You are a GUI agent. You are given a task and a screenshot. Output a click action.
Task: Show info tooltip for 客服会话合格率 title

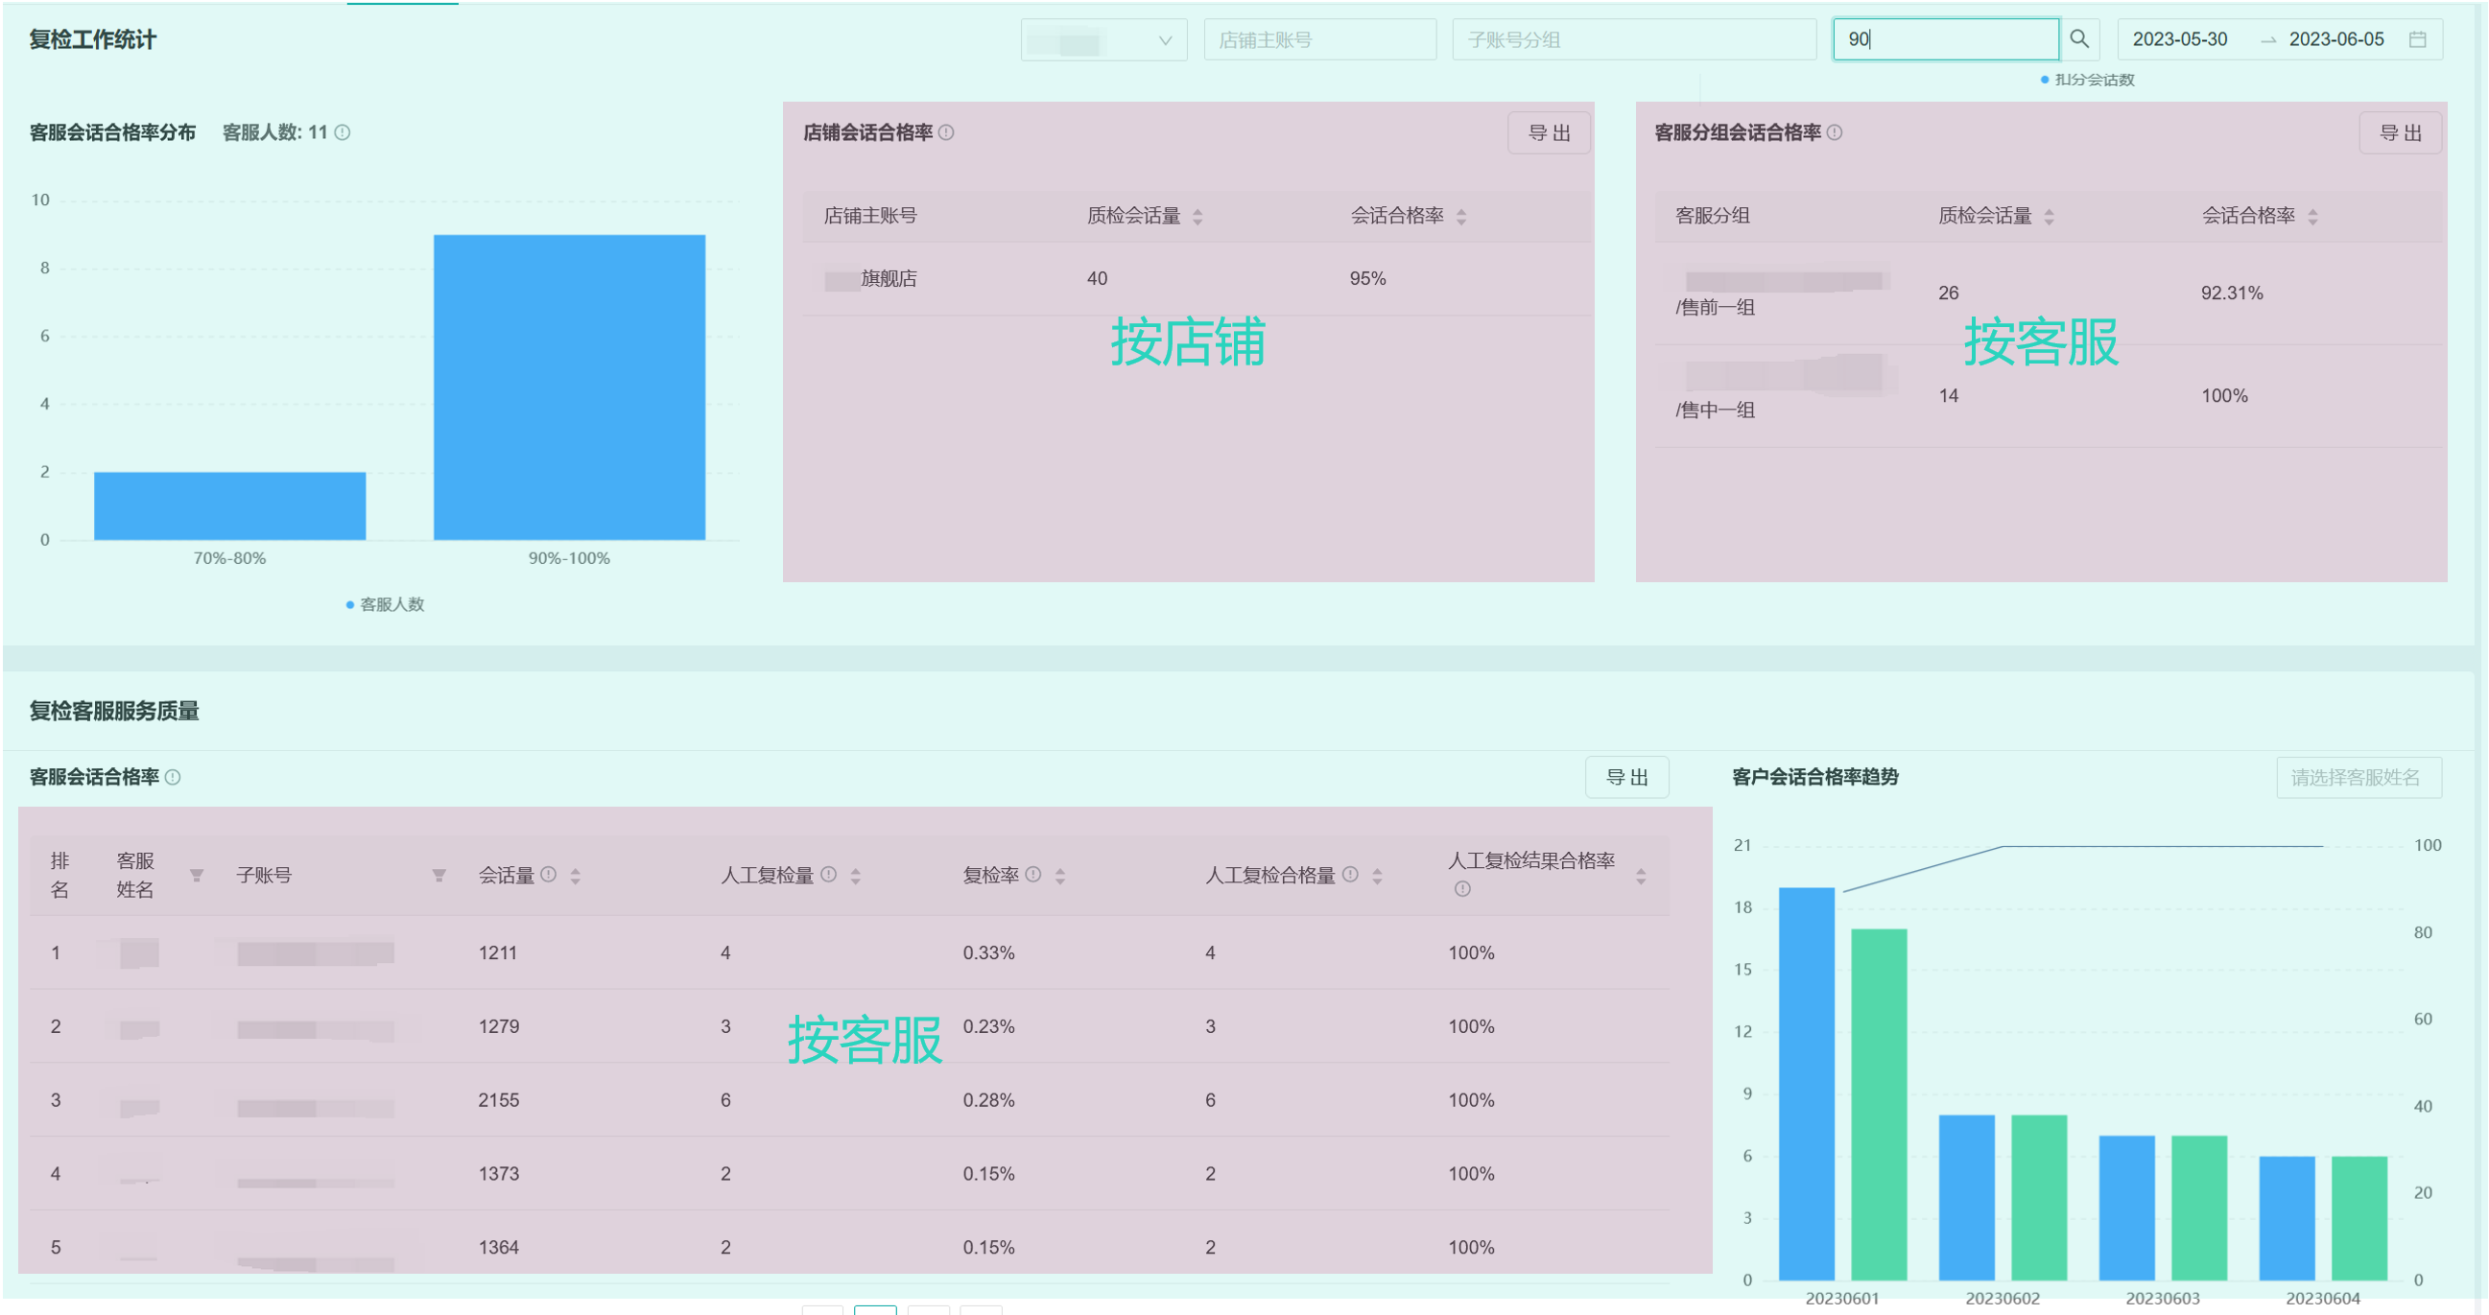[172, 777]
